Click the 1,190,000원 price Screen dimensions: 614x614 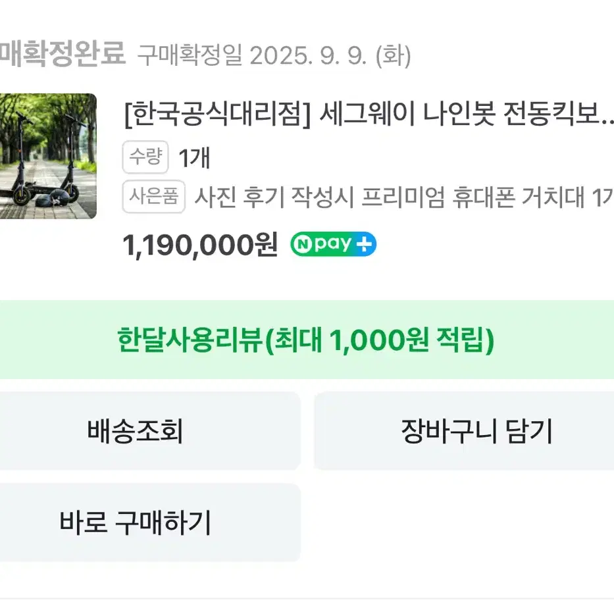pos(200,245)
